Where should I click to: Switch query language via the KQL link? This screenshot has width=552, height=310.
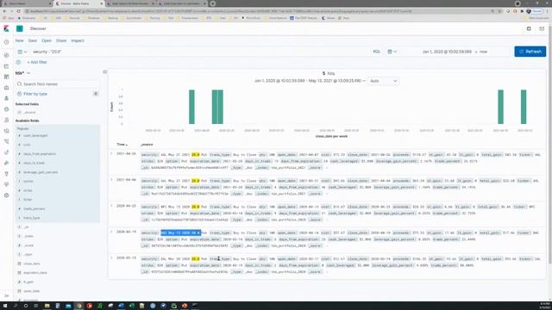pyautogui.click(x=376, y=52)
